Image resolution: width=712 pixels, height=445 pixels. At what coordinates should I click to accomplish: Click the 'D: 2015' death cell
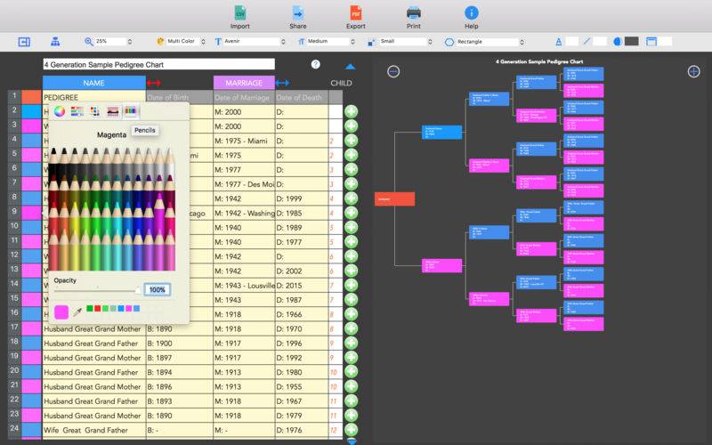point(302,285)
